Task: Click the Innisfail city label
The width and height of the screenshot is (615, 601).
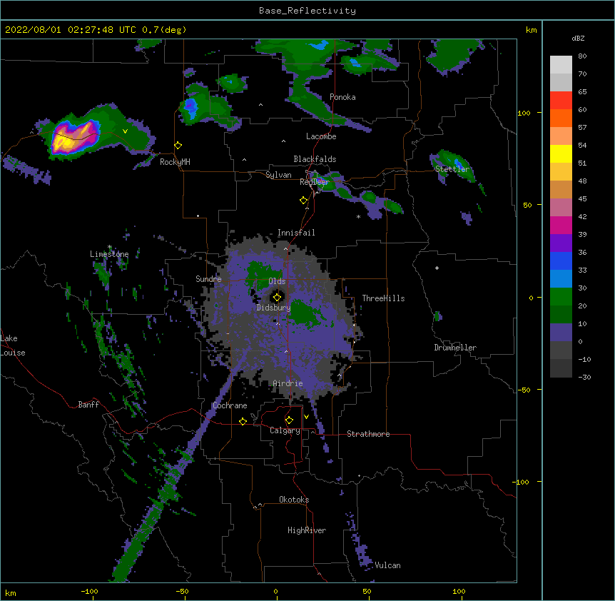Action: 296,233
